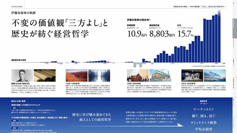Screen dimensions: 237x133
Task: Click the founder portrait photo
Action: (22, 76)
